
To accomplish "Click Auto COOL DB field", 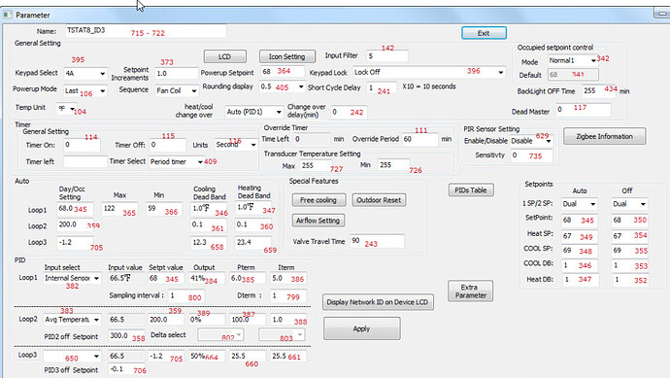I will tap(580, 265).
